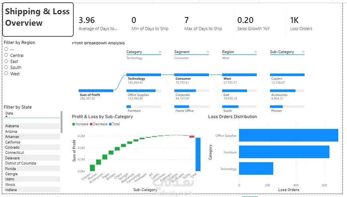Select California in the State filter list
The image size is (347, 197).
32,142
